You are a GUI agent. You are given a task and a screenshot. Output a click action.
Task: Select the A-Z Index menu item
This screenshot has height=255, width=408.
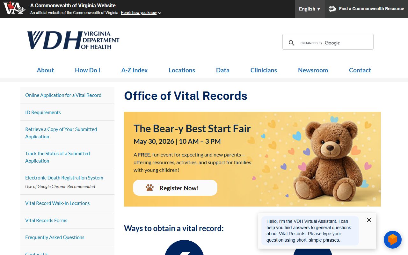click(x=134, y=70)
